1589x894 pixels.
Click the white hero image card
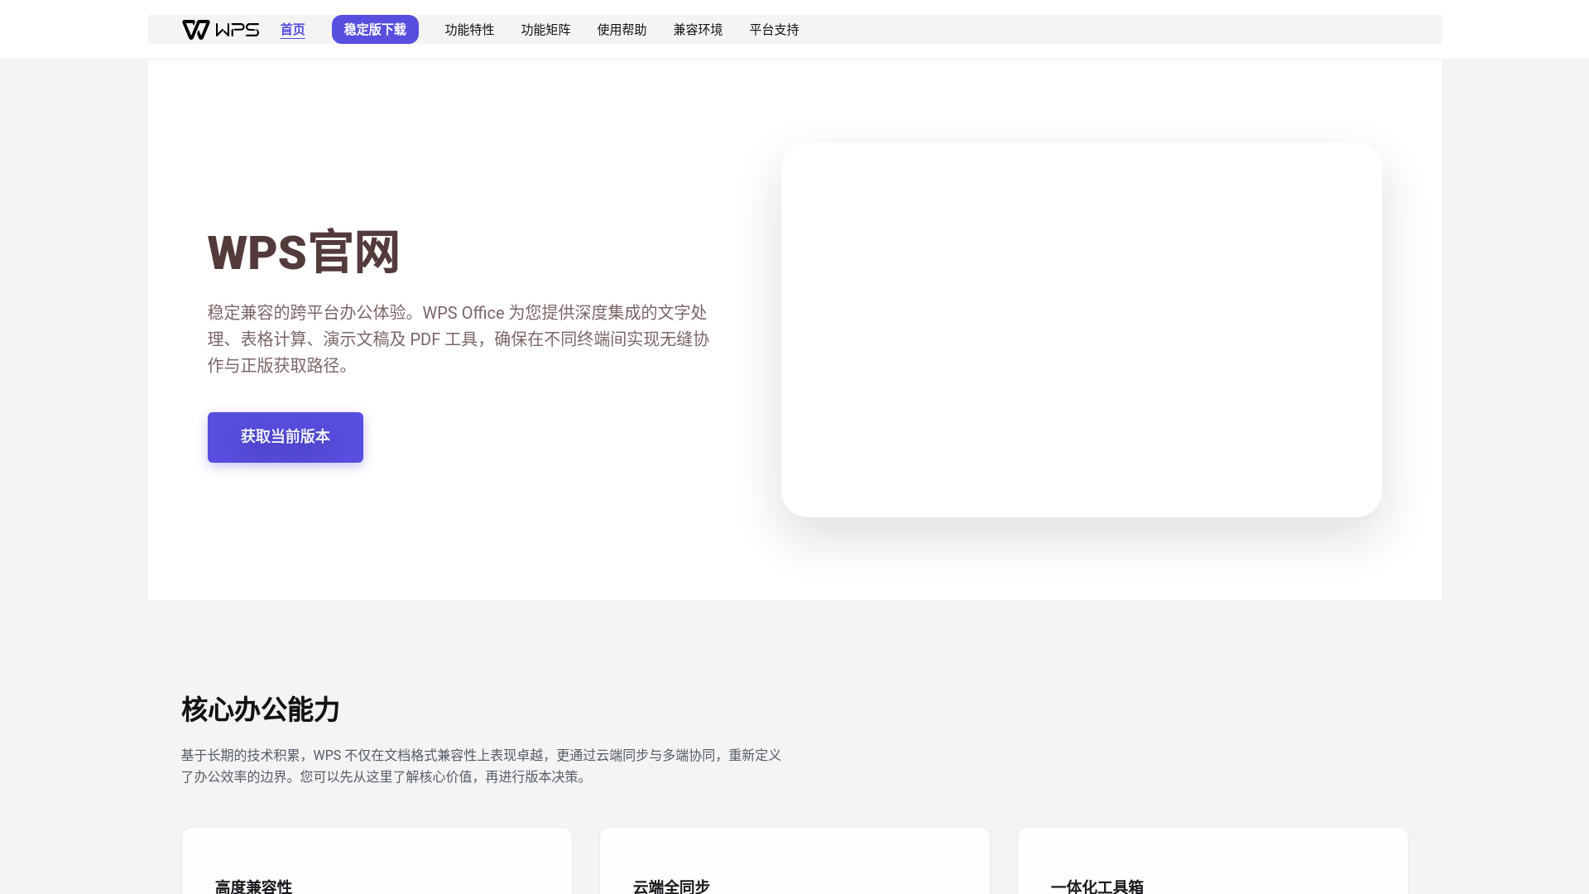pos(1082,329)
